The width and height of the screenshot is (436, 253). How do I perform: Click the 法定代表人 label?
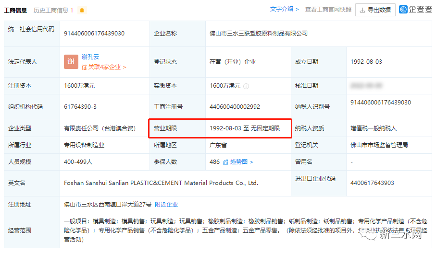tap(23, 62)
